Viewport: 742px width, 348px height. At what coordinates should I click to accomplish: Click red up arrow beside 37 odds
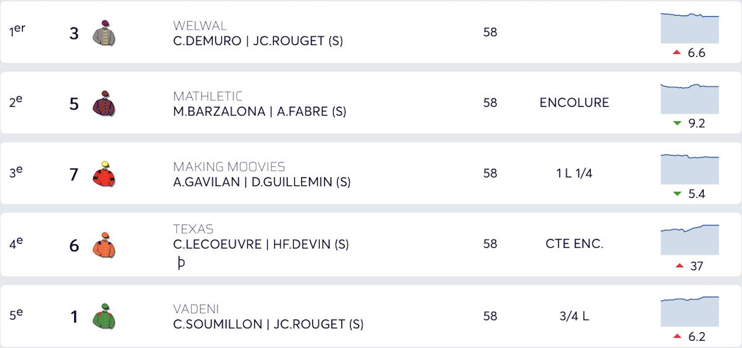(x=680, y=266)
